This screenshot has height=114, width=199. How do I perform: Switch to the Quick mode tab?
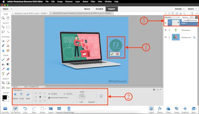click(87, 9)
